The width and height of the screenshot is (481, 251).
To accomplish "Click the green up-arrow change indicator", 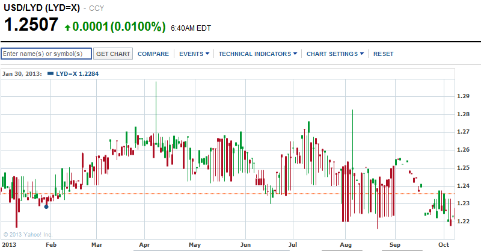I will (68, 28).
